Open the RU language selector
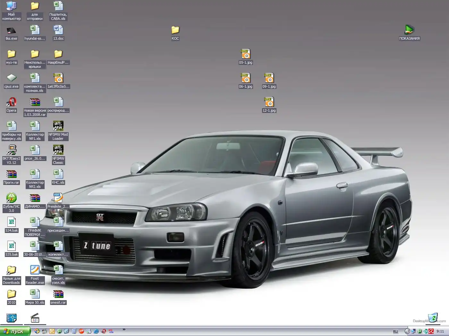The width and height of the screenshot is (449, 336). 395,332
